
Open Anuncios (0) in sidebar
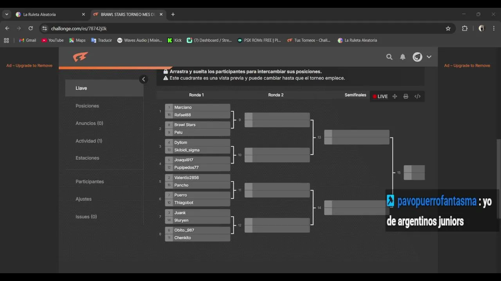[x=89, y=123]
